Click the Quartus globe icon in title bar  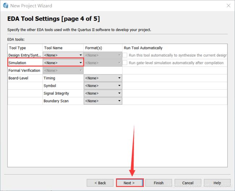click(x=6, y=5)
